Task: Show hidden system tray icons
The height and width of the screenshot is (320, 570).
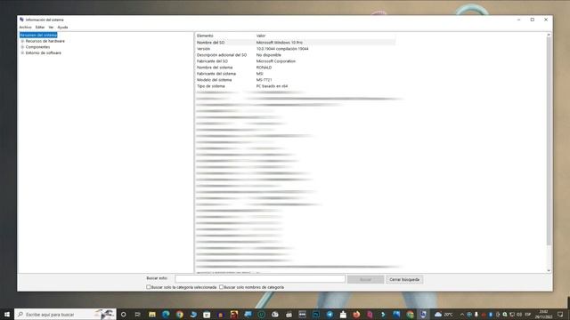Action: [x=462, y=314]
